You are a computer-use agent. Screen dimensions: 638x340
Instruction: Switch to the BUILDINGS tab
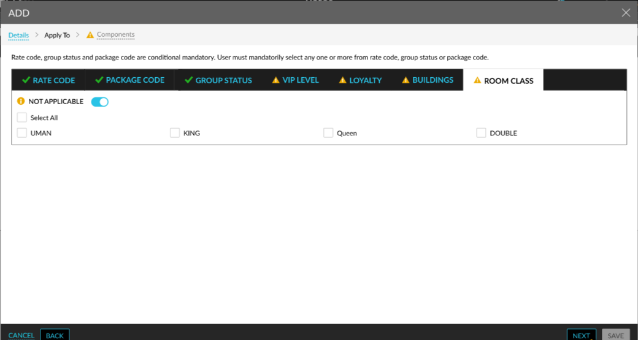[x=427, y=80]
